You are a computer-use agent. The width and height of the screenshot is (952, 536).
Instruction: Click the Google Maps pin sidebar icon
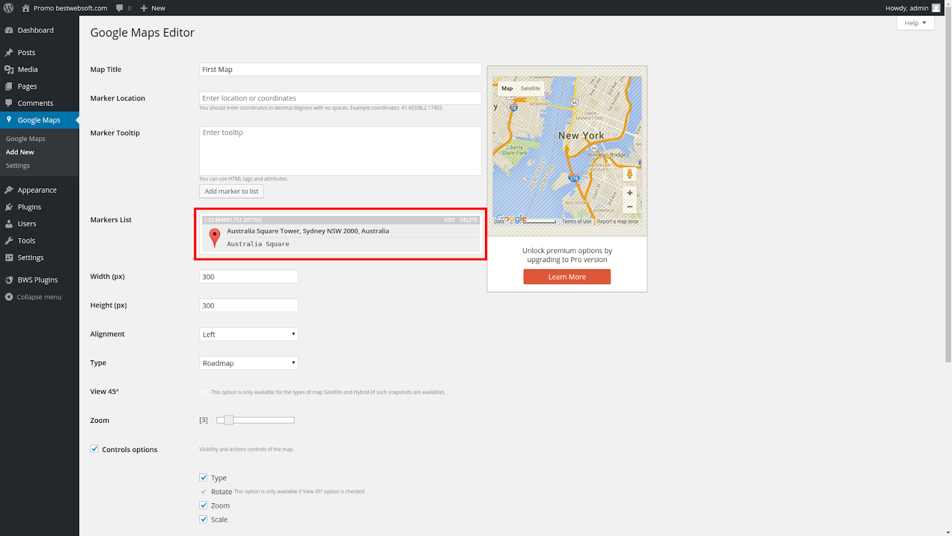[x=9, y=120]
